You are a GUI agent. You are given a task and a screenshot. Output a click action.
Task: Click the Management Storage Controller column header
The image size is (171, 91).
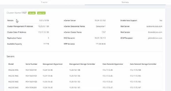82,64
